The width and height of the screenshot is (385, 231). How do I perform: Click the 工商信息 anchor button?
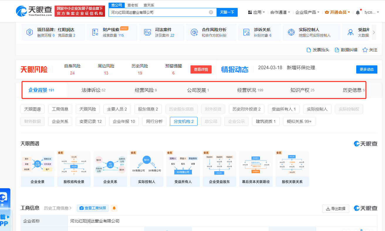click(x=60, y=109)
